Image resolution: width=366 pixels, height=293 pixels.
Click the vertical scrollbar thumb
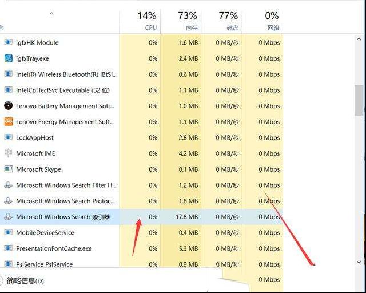point(359,100)
